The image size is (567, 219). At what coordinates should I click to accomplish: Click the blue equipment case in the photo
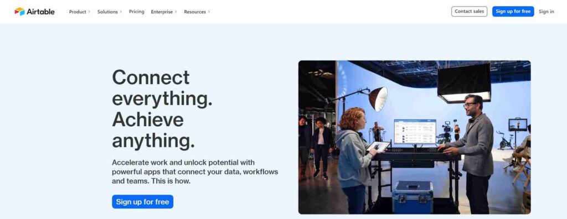[x=412, y=197]
